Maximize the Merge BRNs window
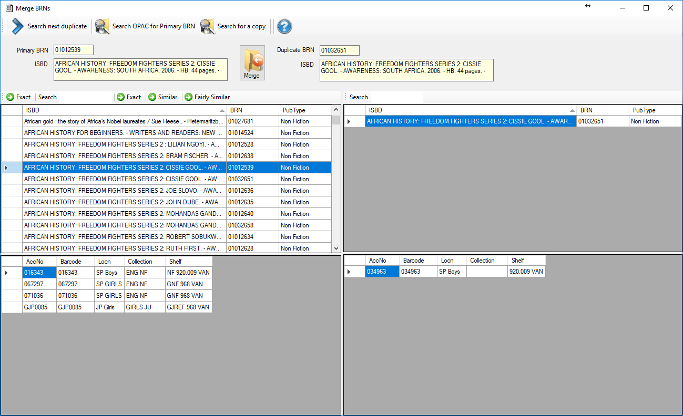The width and height of the screenshot is (683, 416). pos(646,8)
